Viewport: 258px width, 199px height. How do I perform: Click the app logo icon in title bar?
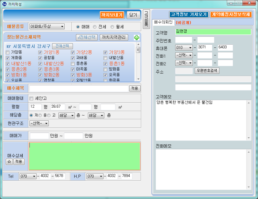click(5, 4)
